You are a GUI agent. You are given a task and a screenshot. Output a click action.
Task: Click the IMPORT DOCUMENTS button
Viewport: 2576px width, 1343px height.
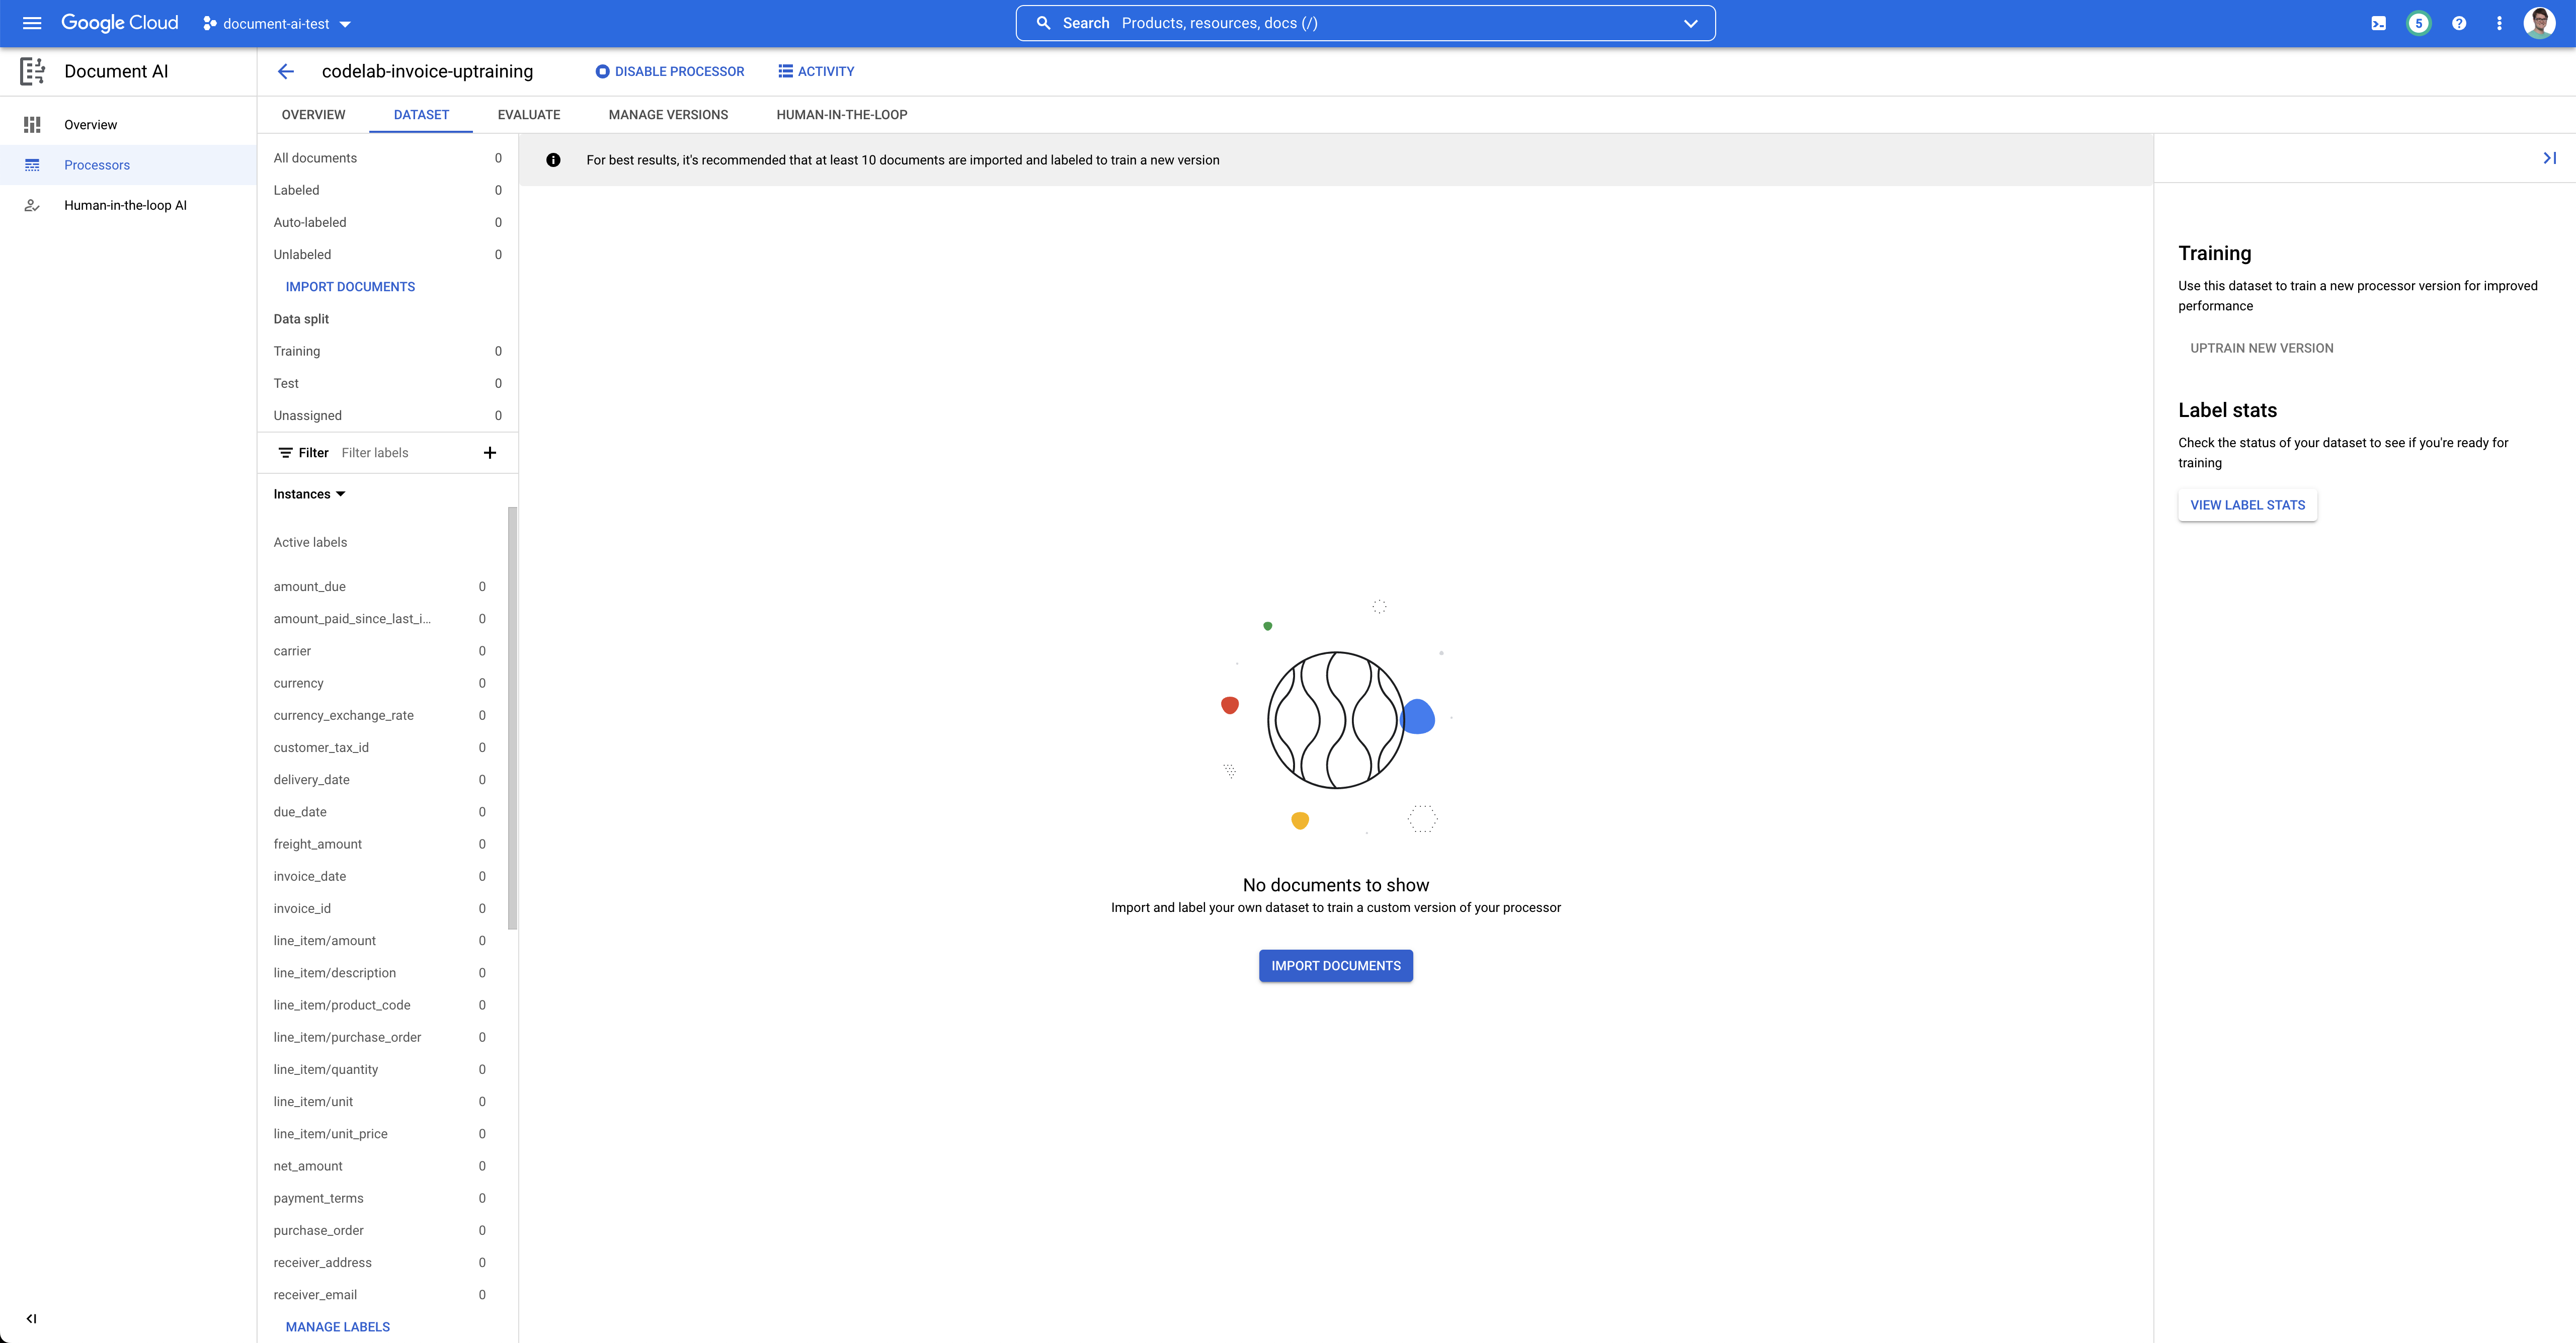(x=1335, y=965)
